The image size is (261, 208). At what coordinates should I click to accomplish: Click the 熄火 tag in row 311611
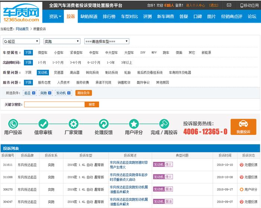[169, 164]
